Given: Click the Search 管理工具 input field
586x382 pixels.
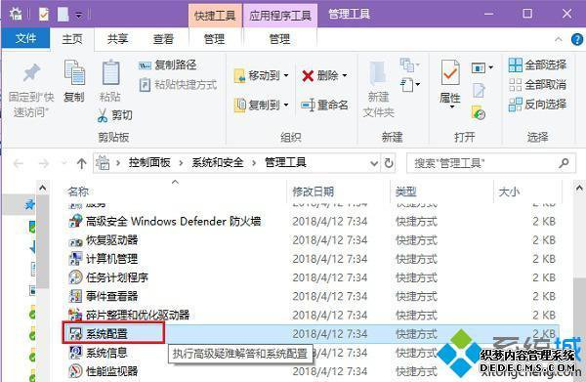Looking at the screenshot, I should coord(482,163).
